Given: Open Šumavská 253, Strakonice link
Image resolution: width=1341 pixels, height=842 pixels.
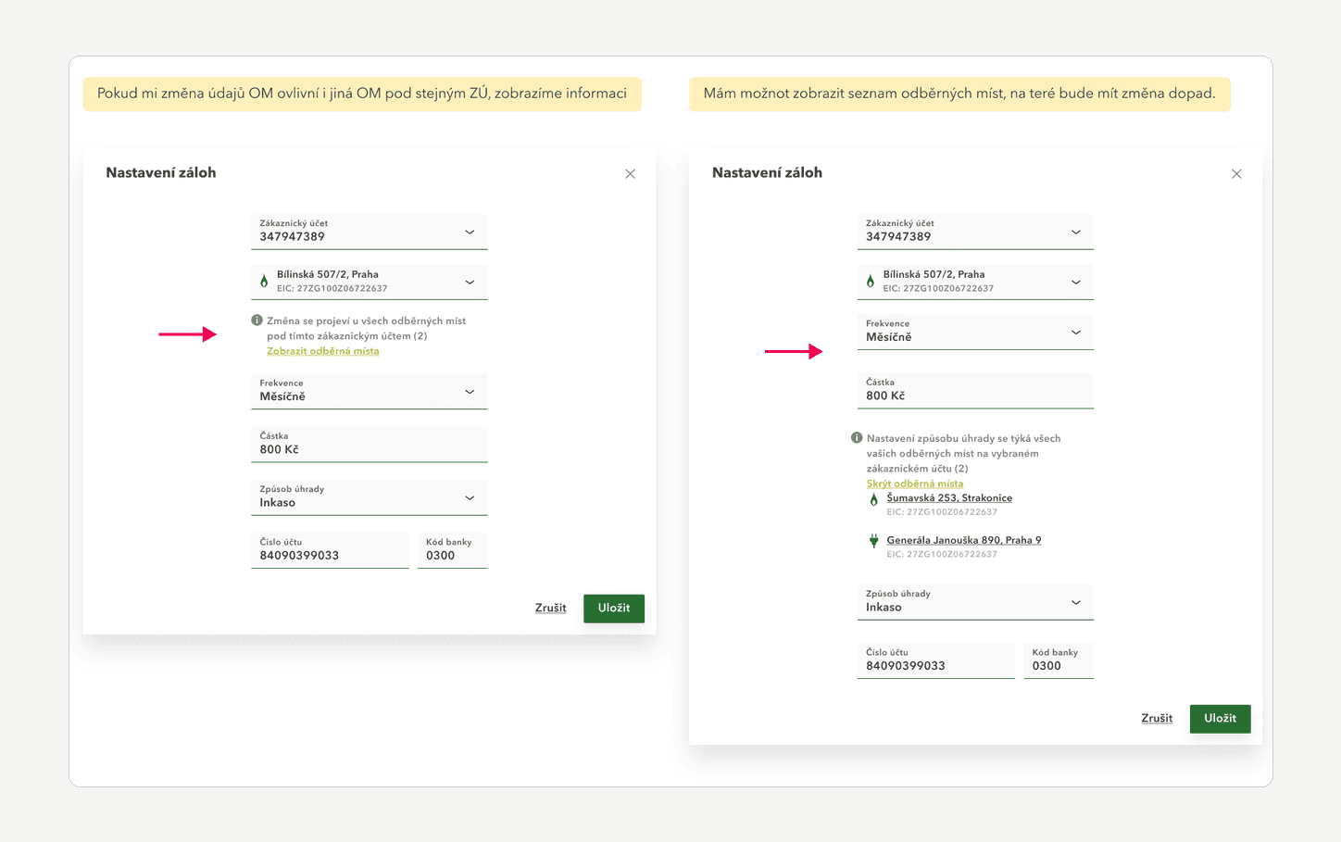Looking at the screenshot, I should click(x=949, y=498).
